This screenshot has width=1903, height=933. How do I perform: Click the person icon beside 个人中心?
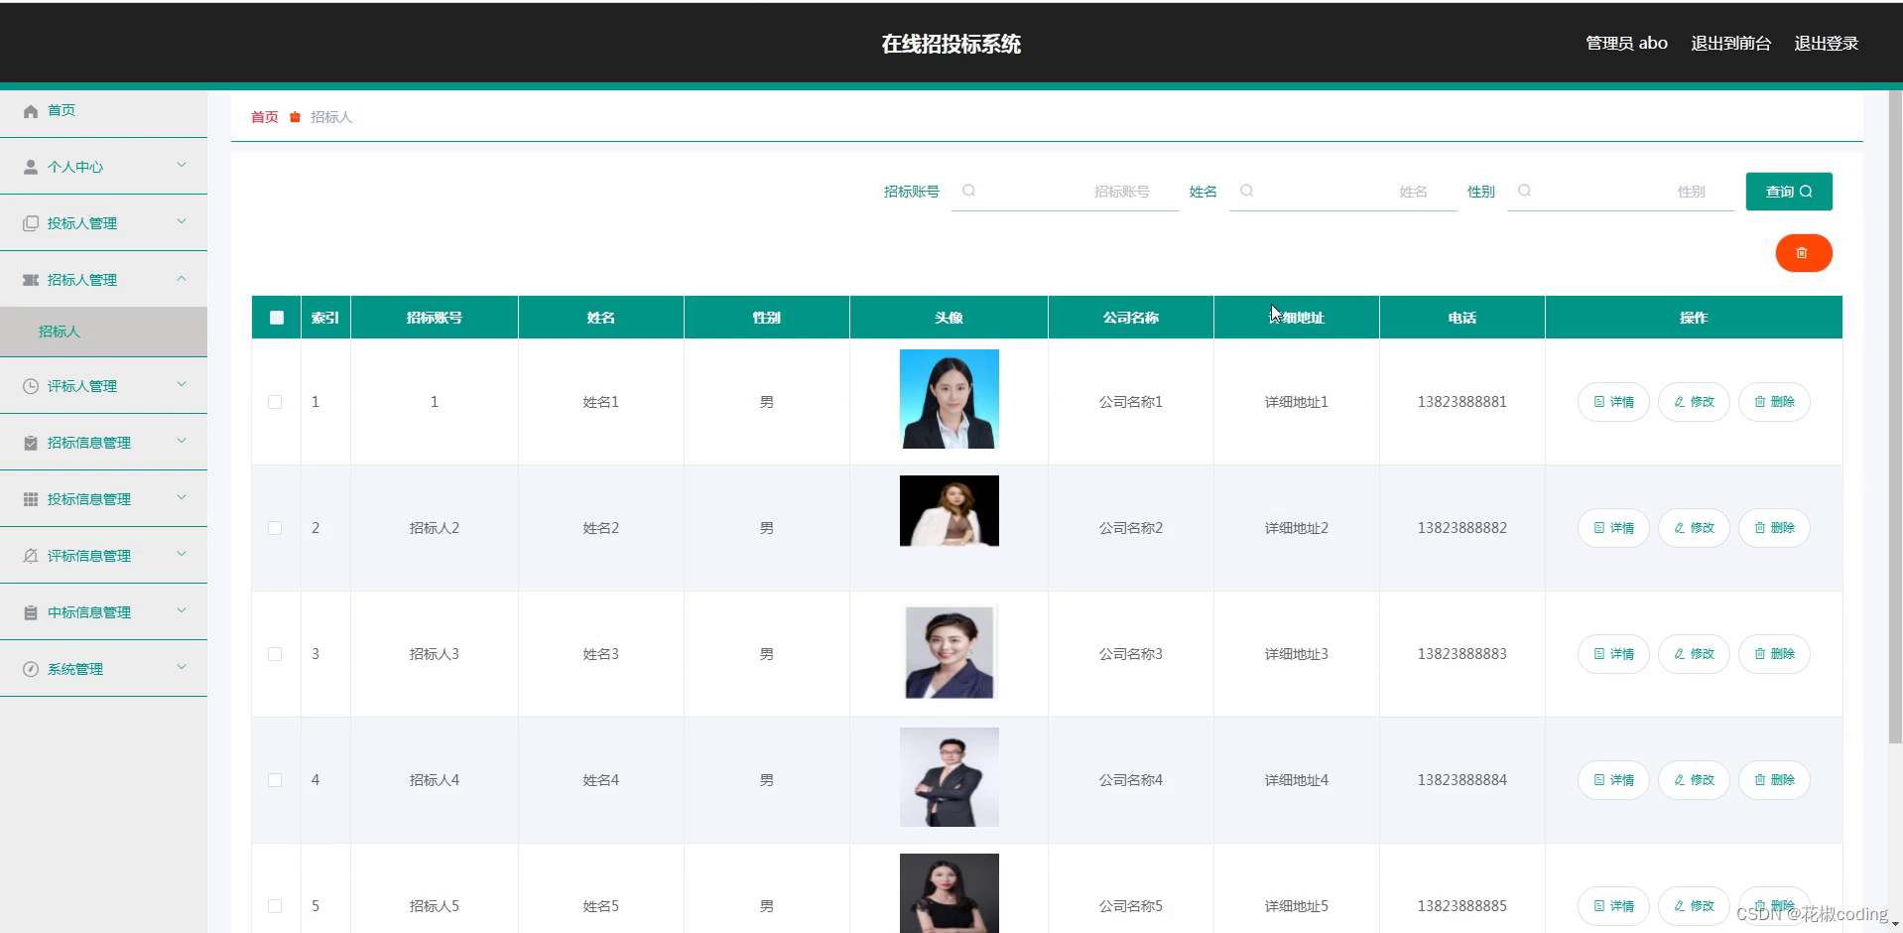[31, 167]
